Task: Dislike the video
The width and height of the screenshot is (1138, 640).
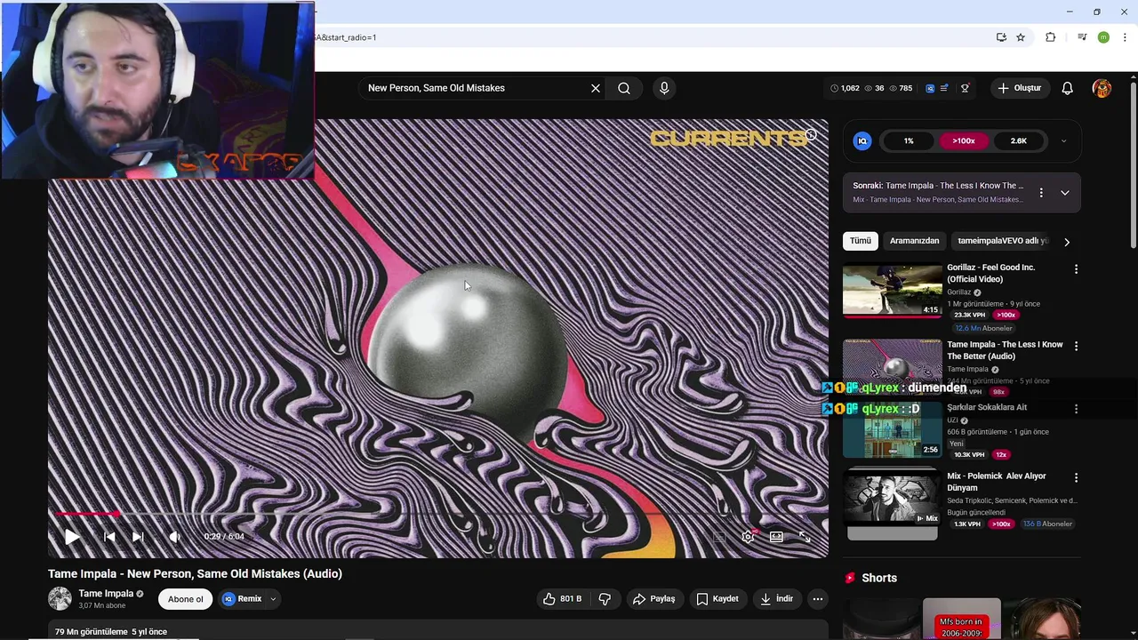Action: point(605,599)
